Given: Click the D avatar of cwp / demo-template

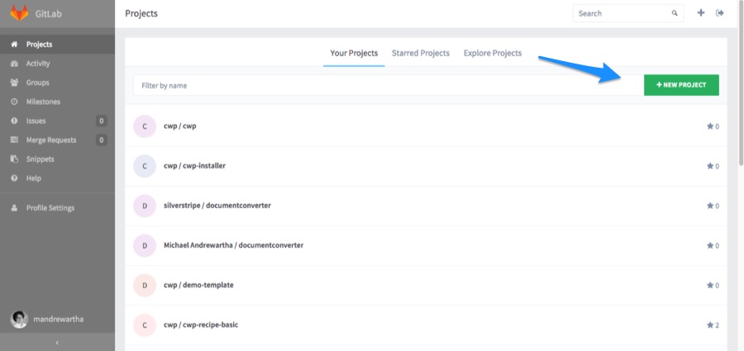Looking at the screenshot, I should pos(145,286).
